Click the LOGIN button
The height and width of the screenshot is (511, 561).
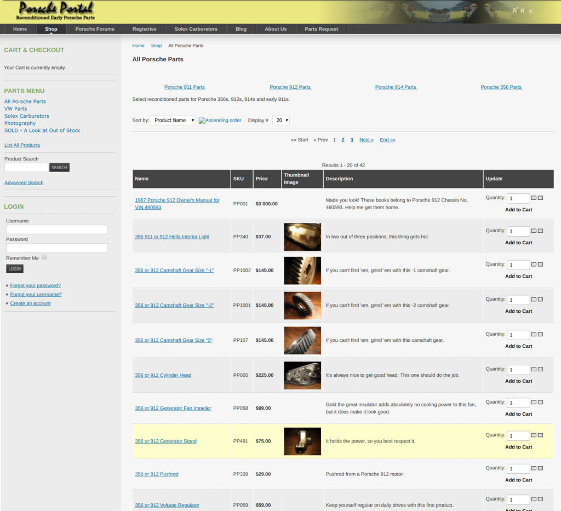[x=15, y=268]
